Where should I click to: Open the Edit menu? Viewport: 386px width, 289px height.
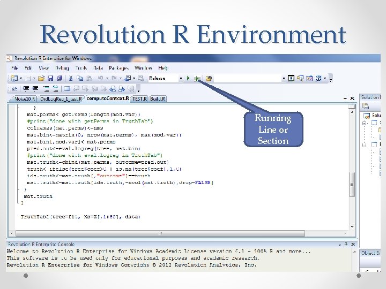tap(28, 68)
